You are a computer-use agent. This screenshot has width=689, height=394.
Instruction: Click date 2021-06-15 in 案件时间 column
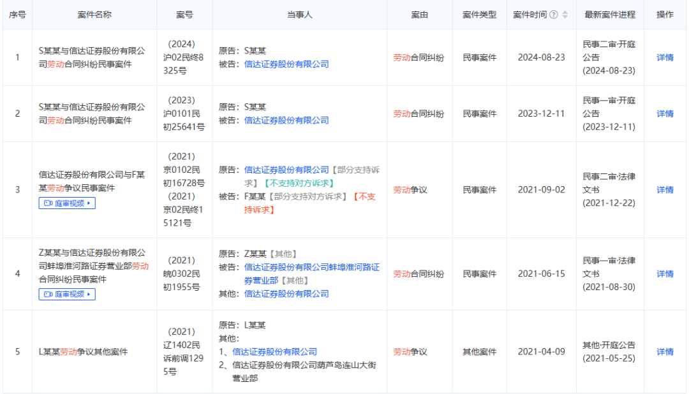coord(542,274)
